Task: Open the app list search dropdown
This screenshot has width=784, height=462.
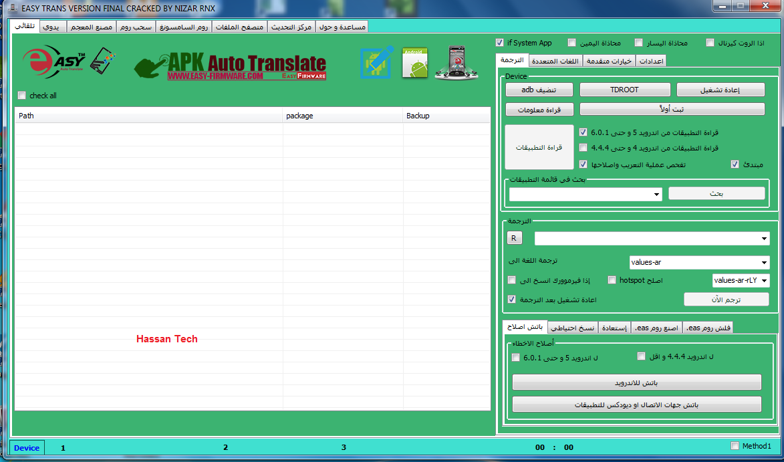Action: pyautogui.click(x=656, y=195)
